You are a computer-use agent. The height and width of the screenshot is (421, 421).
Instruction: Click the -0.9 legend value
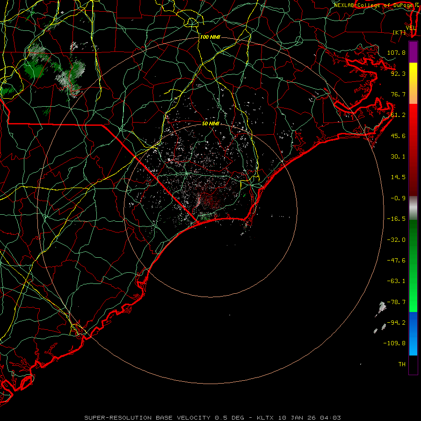coord(398,198)
